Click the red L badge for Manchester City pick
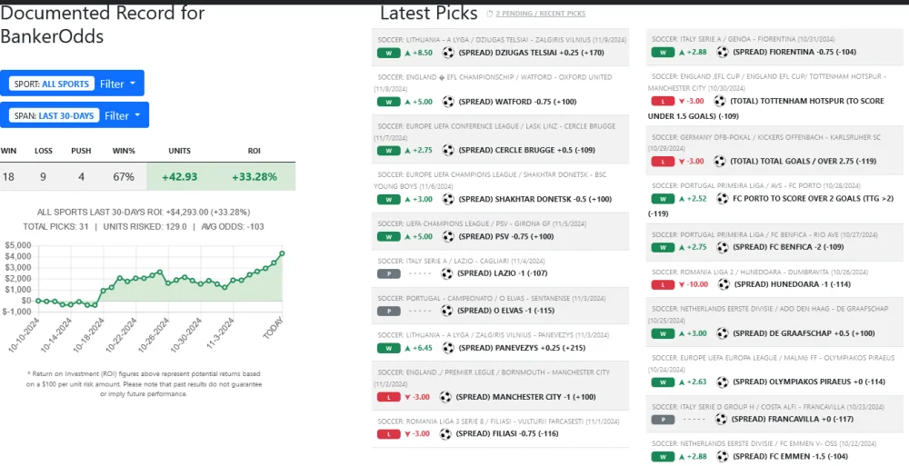Image resolution: width=909 pixels, height=466 pixels. point(388,396)
